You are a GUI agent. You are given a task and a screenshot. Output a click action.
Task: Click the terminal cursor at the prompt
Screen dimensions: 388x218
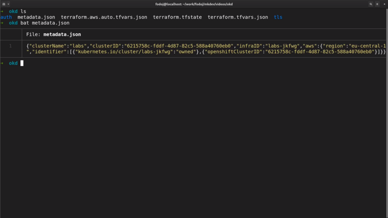[22, 63]
